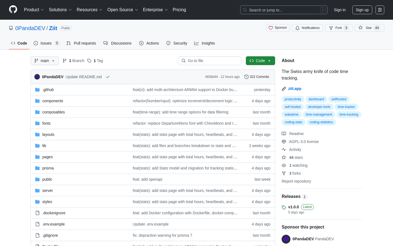Screen dimensions: 393x246
Task: Click the license scale icon
Action: click(x=284, y=142)
